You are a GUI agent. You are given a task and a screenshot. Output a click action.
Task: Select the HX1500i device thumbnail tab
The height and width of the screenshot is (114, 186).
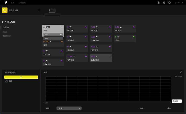point(52,11)
